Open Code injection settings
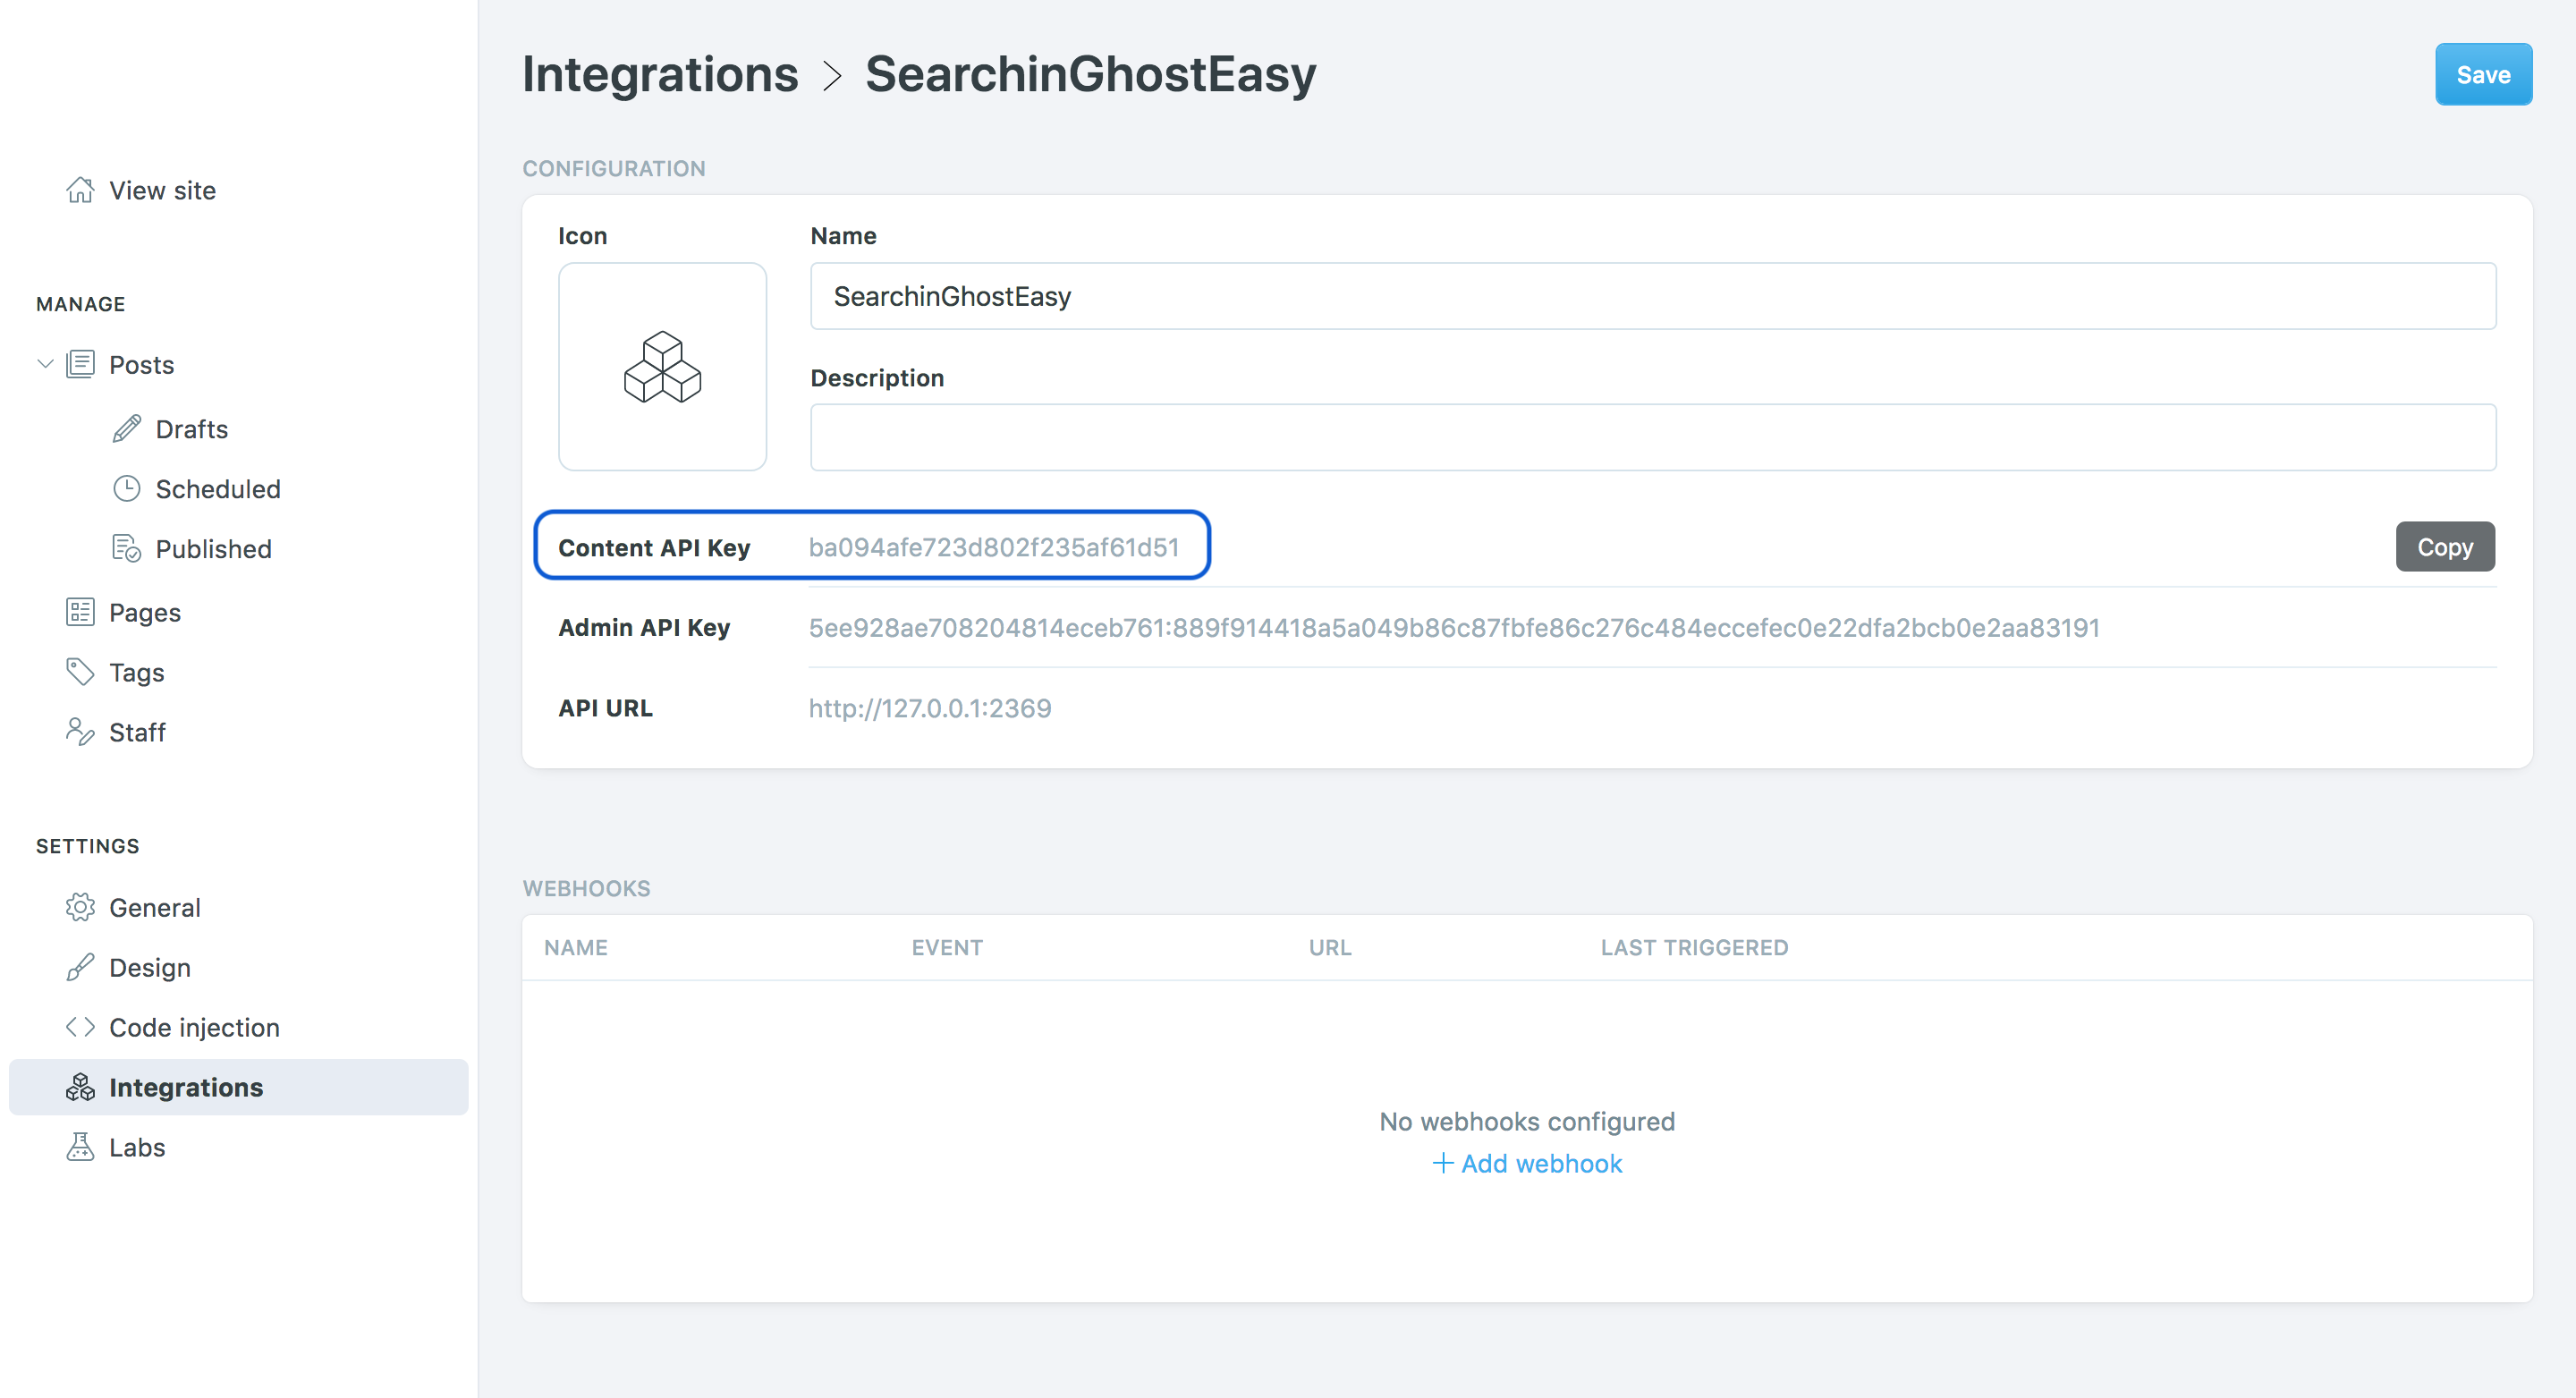The height and width of the screenshot is (1398, 2576). 193,1027
